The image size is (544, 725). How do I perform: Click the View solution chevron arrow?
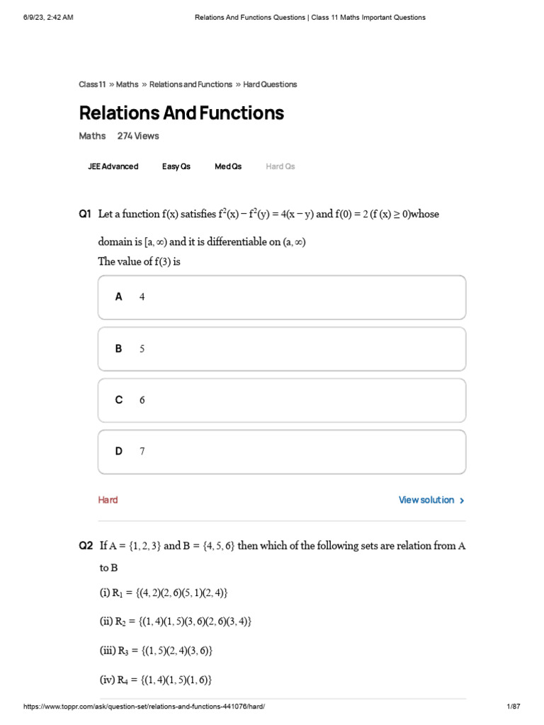tap(462, 501)
